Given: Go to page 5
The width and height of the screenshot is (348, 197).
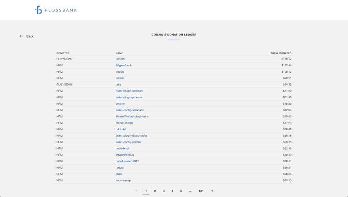Looking at the screenshot, I should [x=181, y=191].
